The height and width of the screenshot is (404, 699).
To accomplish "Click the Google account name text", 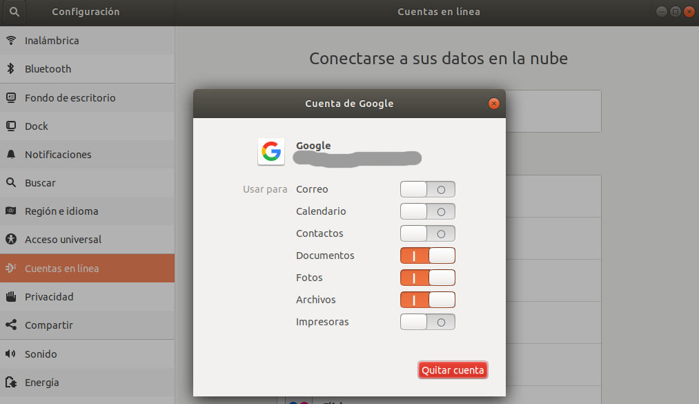I will (313, 145).
